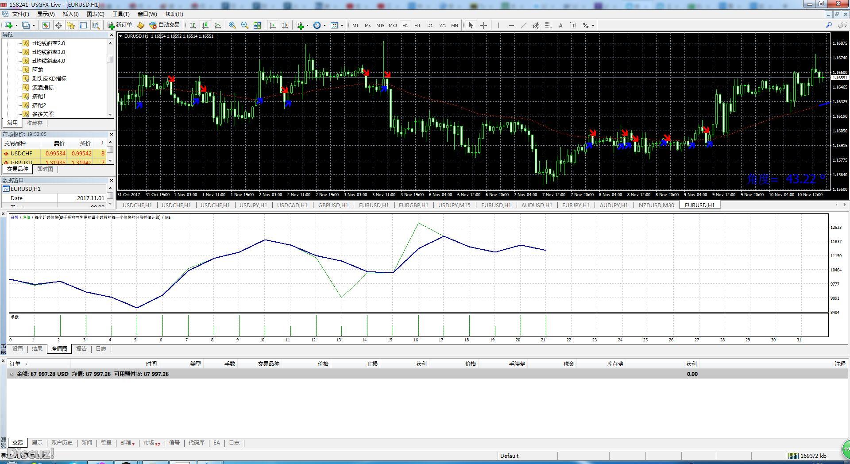Select the text 'A' tool
This screenshot has width=850, height=464.
[x=560, y=25]
